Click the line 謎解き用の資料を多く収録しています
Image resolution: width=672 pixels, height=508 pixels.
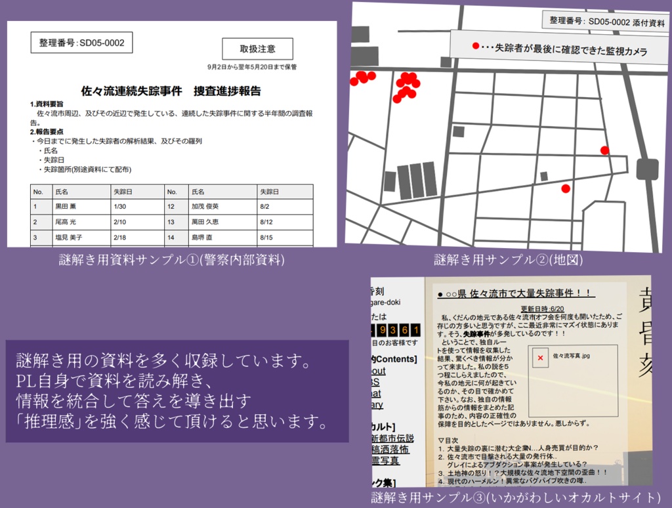163,360
